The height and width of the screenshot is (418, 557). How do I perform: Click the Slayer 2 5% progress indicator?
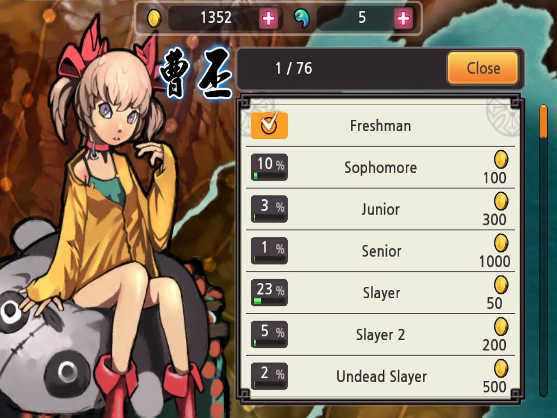pyautogui.click(x=269, y=335)
